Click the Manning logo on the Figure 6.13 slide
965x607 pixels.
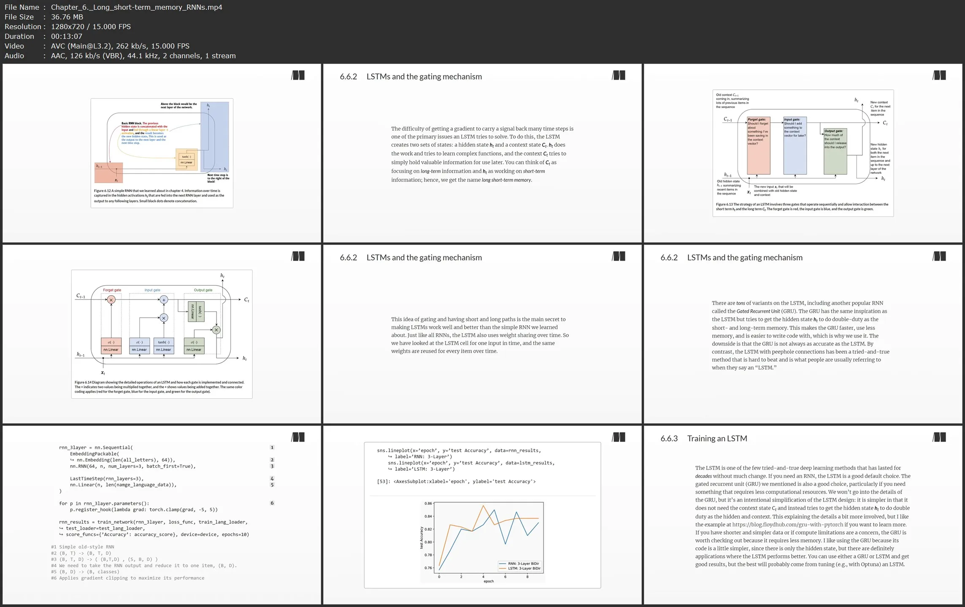[x=939, y=76]
